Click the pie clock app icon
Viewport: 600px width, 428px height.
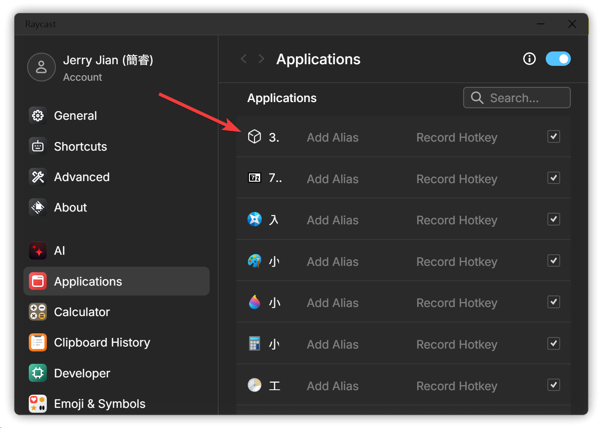point(254,385)
